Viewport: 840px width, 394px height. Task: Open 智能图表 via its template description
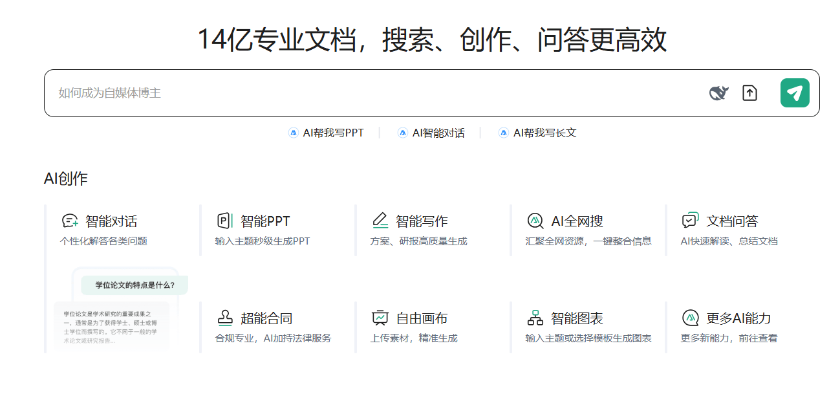pos(588,338)
